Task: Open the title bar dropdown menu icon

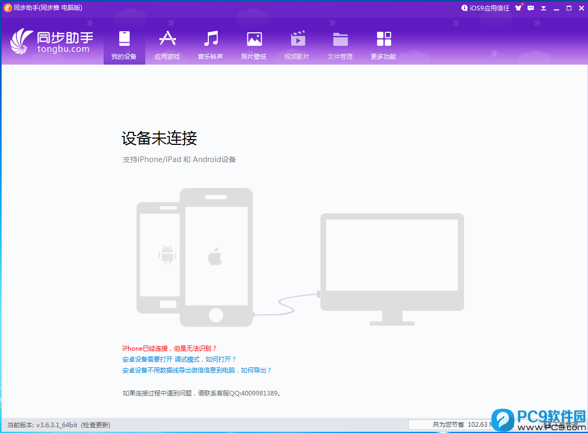Action: (x=543, y=8)
